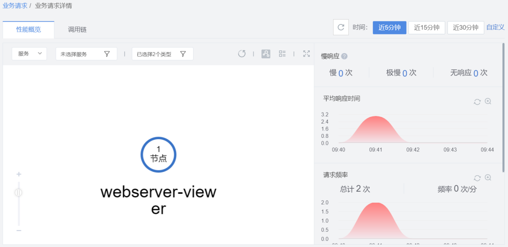Image resolution: width=508 pixels, height=247 pixels.
Task: Click the refresh button next to 时间
Action: [341, 27]
